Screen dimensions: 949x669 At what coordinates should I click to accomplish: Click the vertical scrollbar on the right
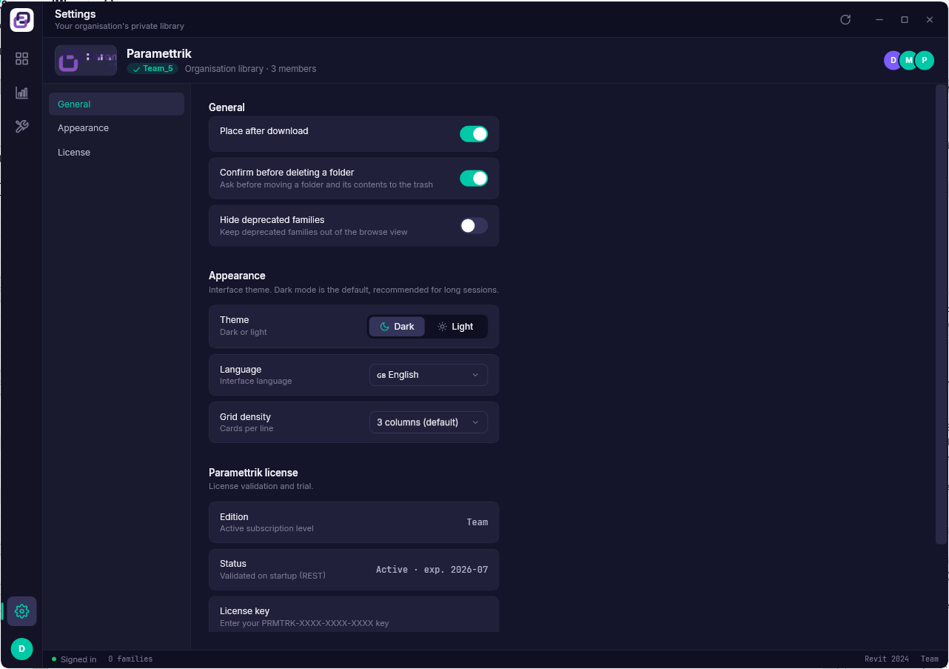click(942, 314)
